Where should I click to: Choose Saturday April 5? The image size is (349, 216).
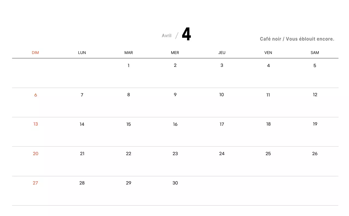[x=315, y=65]
